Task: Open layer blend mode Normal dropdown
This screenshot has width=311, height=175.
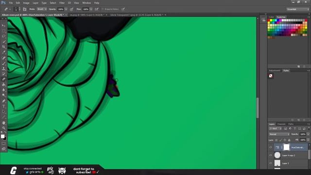Action: (279, 134)
